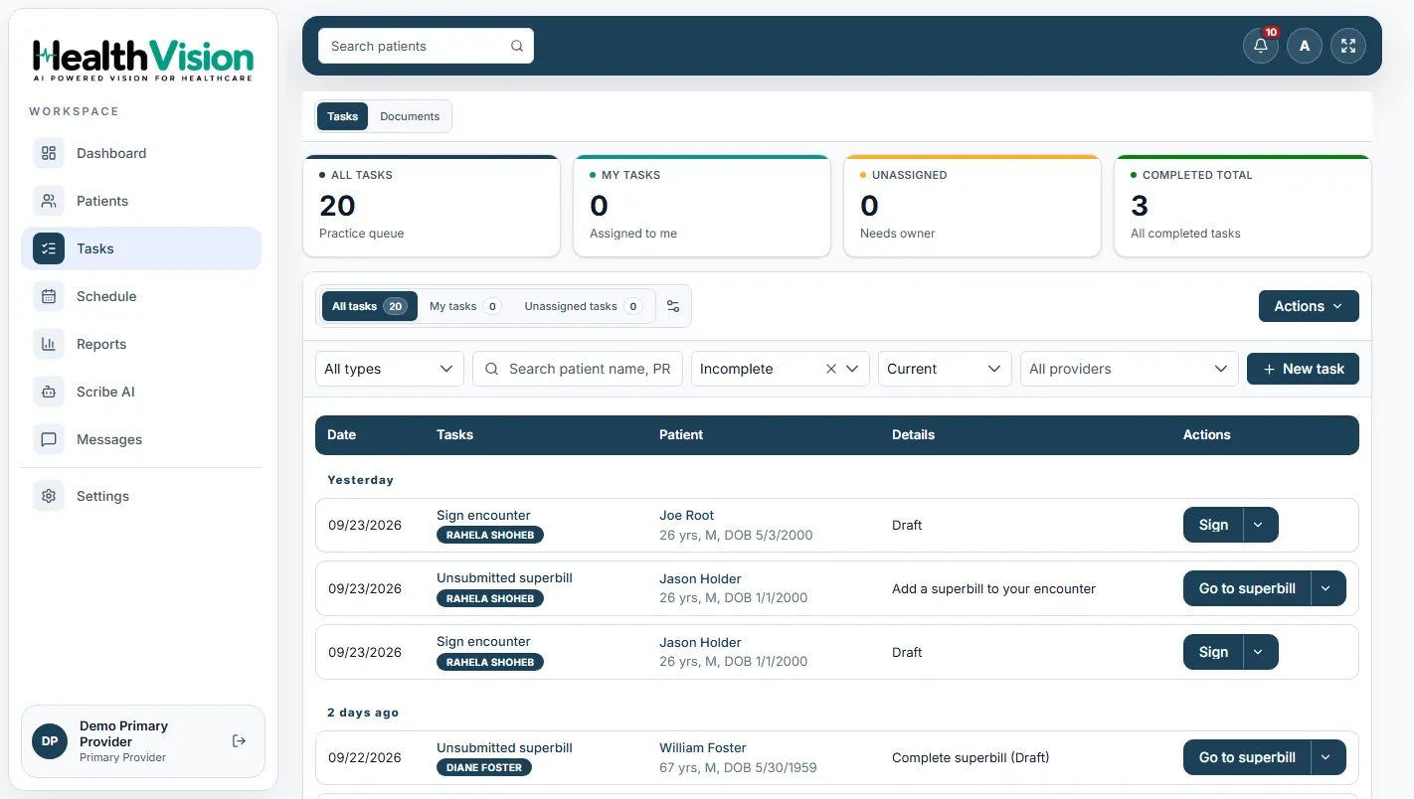The image size is (1414, 799).
Task: Open the All Tasks summary card
Action: point(432,206)
